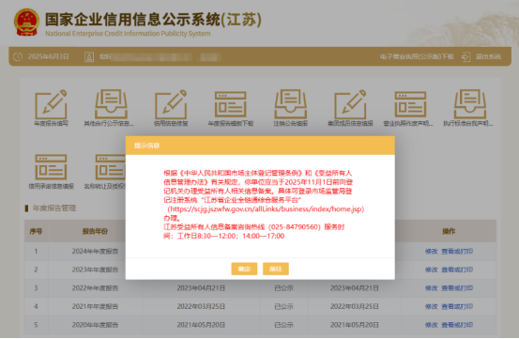Click the 国家企业信用信息公示系统(江苏) title
Image resolution: width=519 pixels, height=339 pixels.
[x=153, y=19]
